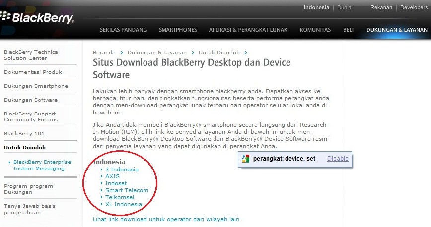Open BlackBerry 101 in the sidebar

[x=24, y=133]
